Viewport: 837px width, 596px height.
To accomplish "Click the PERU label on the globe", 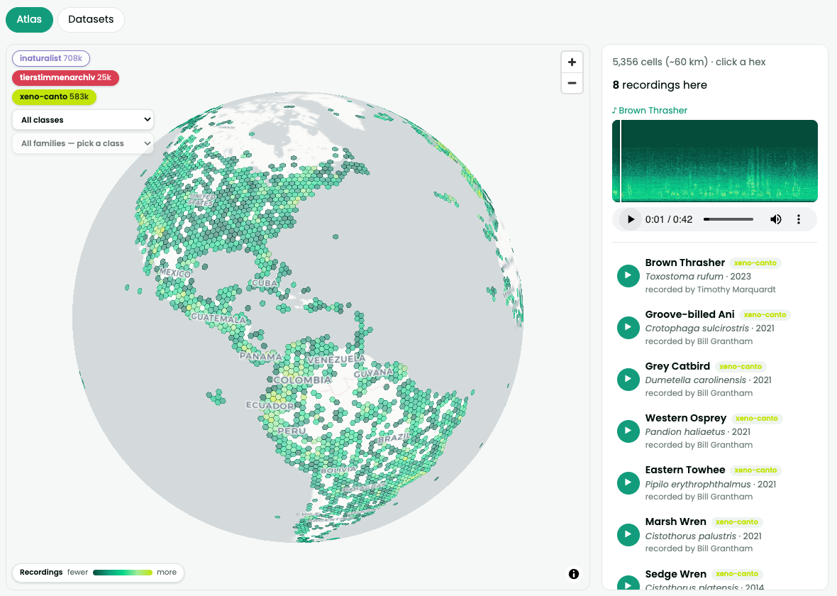I will (x=292, y=431).
